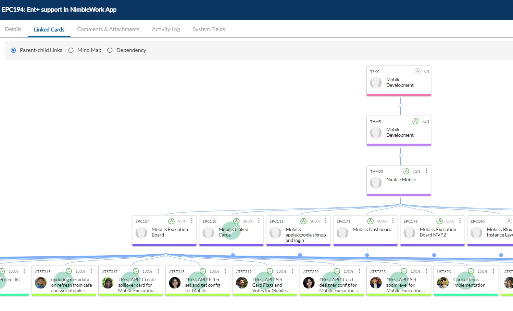Click the System Fields link
This screenshot has height=311, width=513.
209,29
